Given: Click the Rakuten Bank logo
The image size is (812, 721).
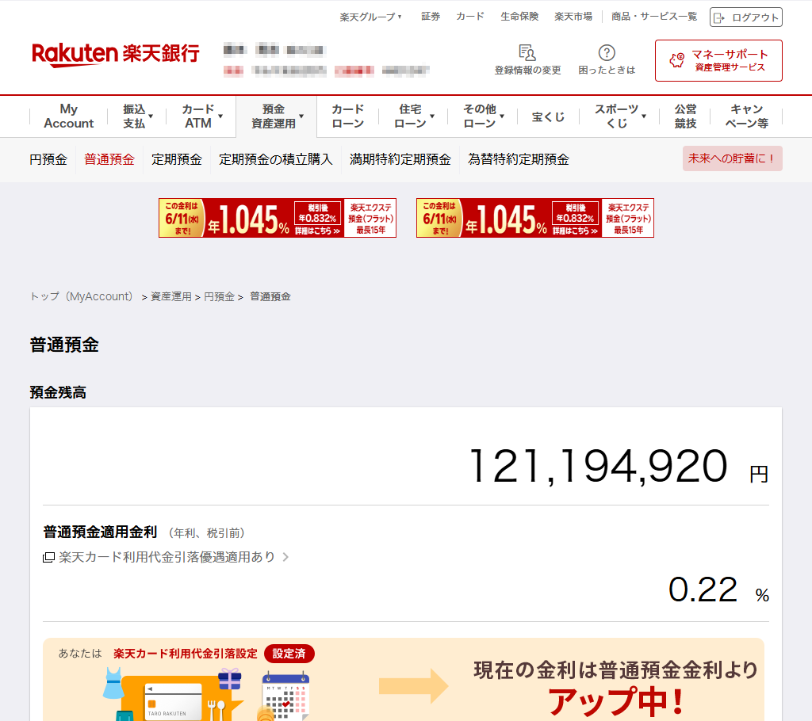Looking at the screenshot, I should pos(116,55).
